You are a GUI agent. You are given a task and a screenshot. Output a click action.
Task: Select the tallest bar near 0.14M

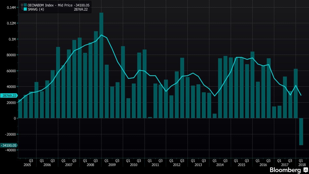101,64
